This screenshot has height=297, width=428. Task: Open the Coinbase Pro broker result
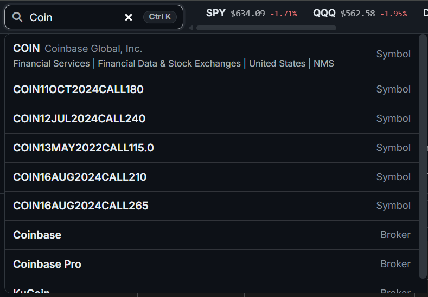point(212,264)
